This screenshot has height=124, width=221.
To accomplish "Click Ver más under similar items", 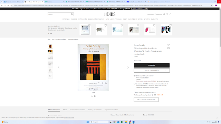I will [50, 33].
